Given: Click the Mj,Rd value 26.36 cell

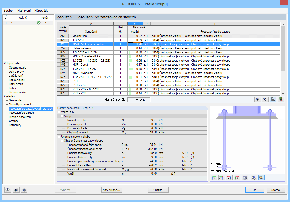Looking at the screenshot, I should tap(148, 169).
